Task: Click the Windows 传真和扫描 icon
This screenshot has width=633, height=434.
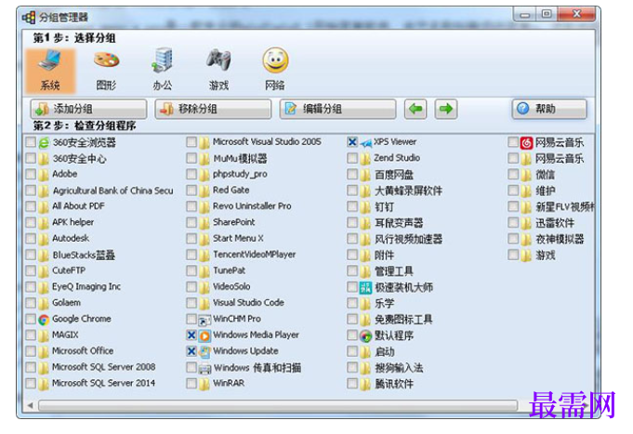Action: pyautogui.click(x=204, y=368)
